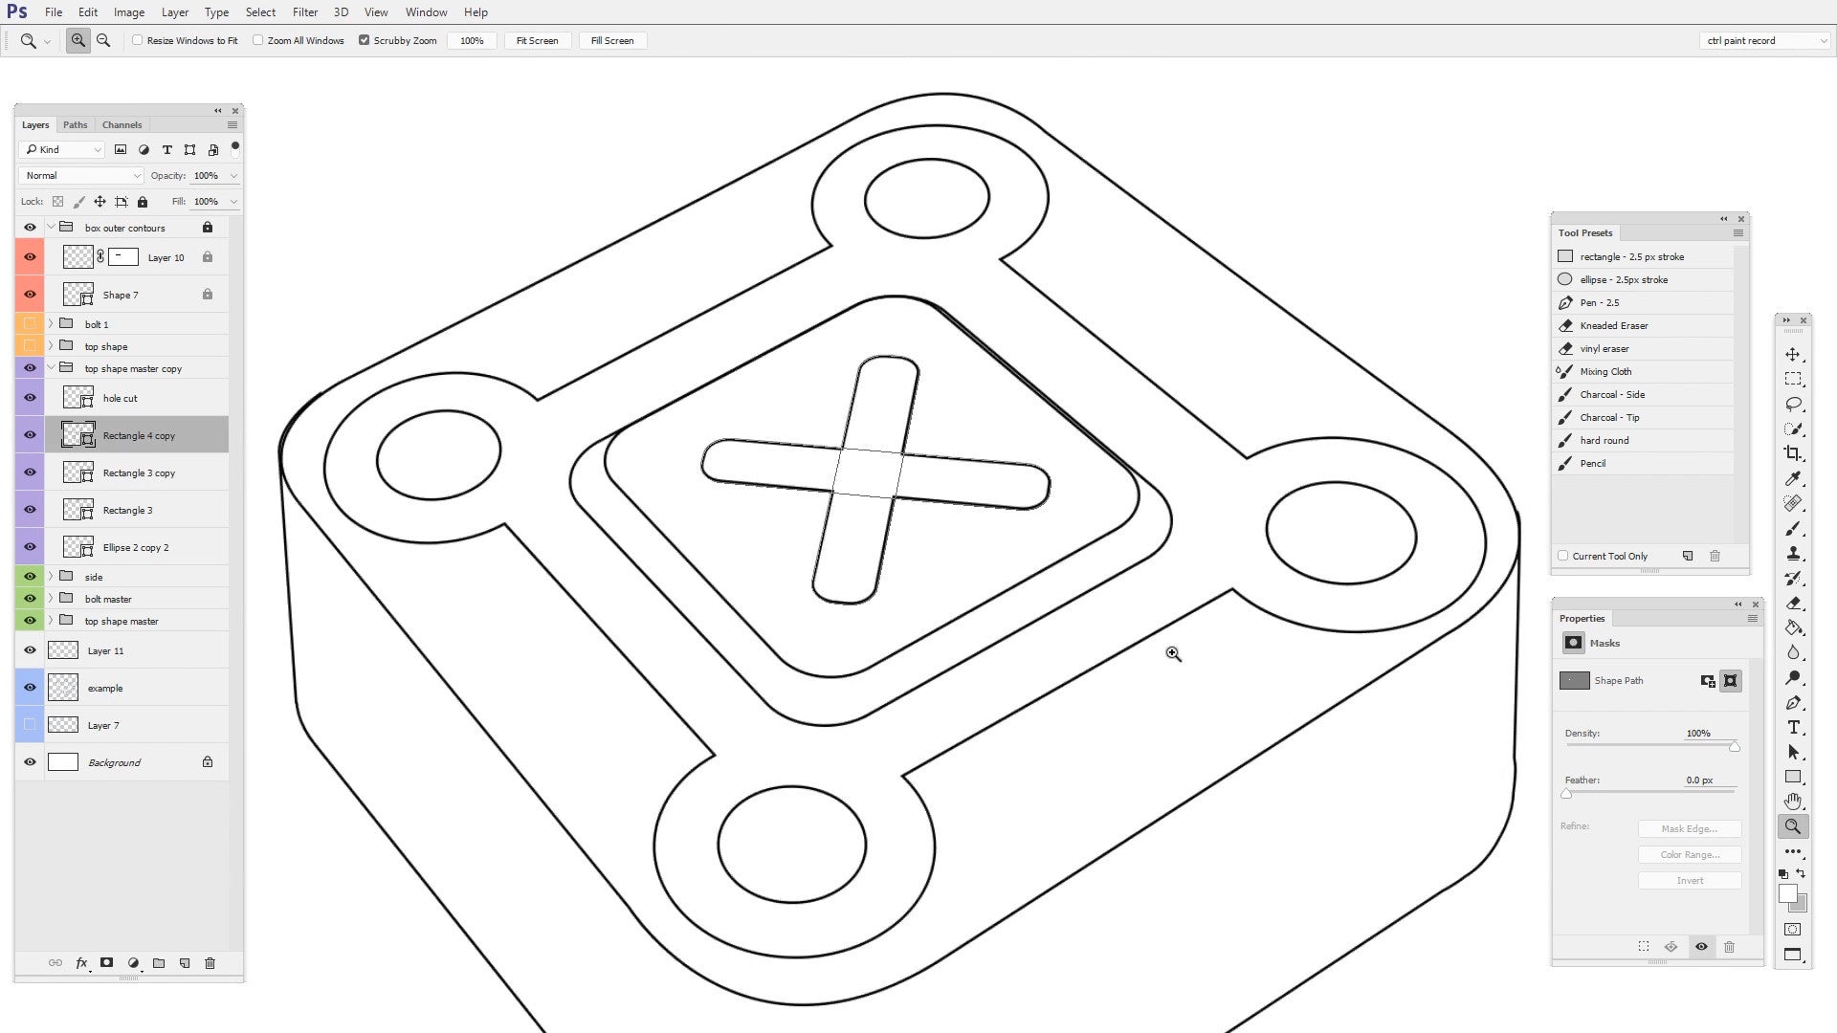Open the ctrl paint record workspace dropdown

coord(1765,40)
